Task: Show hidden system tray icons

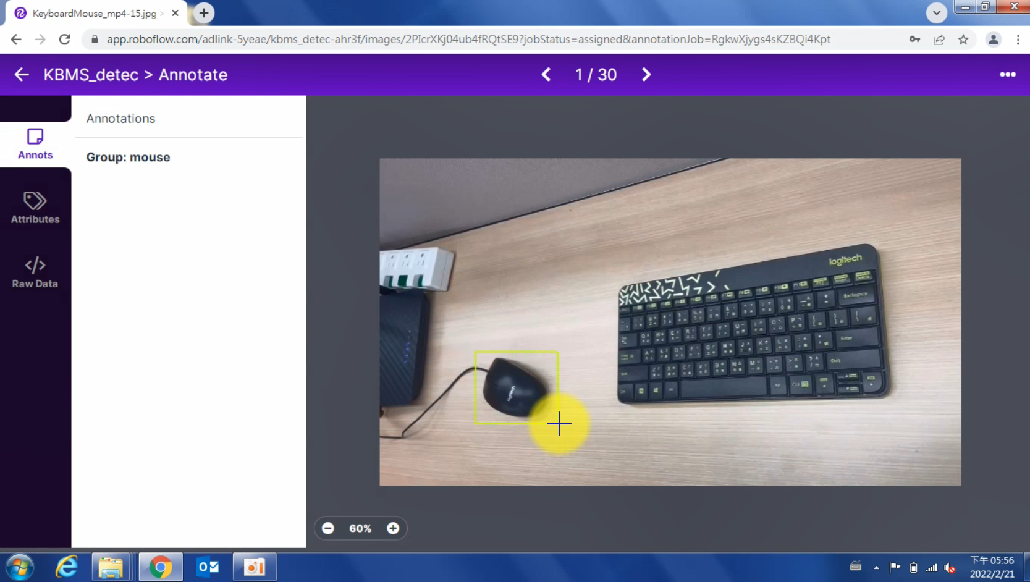Action: tap(876, 567)
